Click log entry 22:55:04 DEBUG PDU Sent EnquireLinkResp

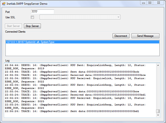pos(75,85)
